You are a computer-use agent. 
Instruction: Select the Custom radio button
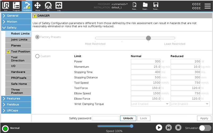click(x=37, y=56)
